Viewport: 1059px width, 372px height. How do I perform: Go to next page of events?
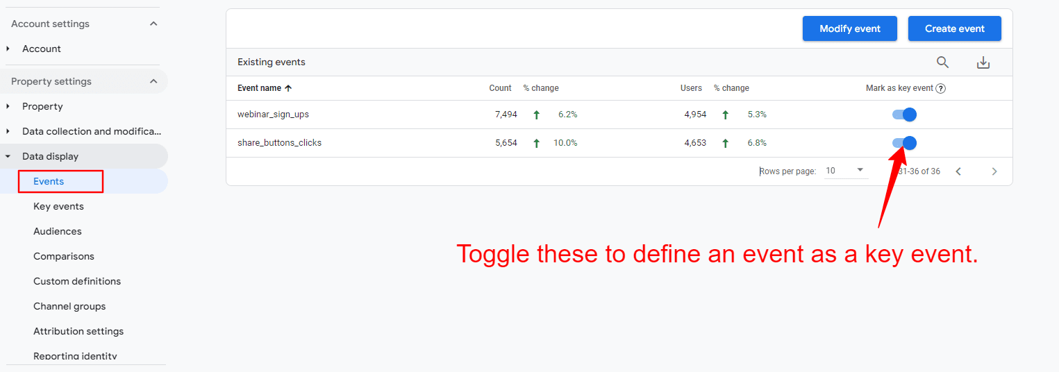tap(994, 171)
